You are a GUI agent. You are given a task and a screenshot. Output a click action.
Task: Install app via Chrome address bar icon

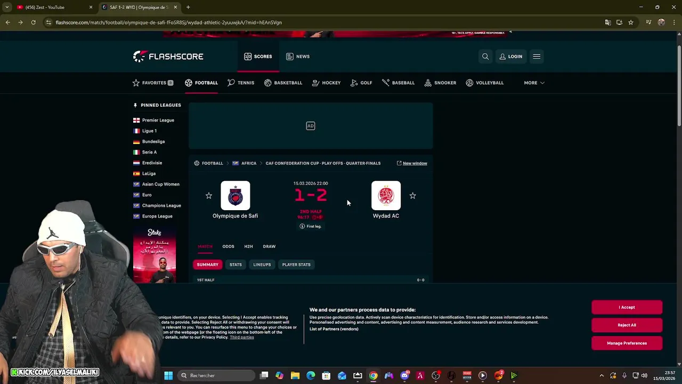[619, 22]
